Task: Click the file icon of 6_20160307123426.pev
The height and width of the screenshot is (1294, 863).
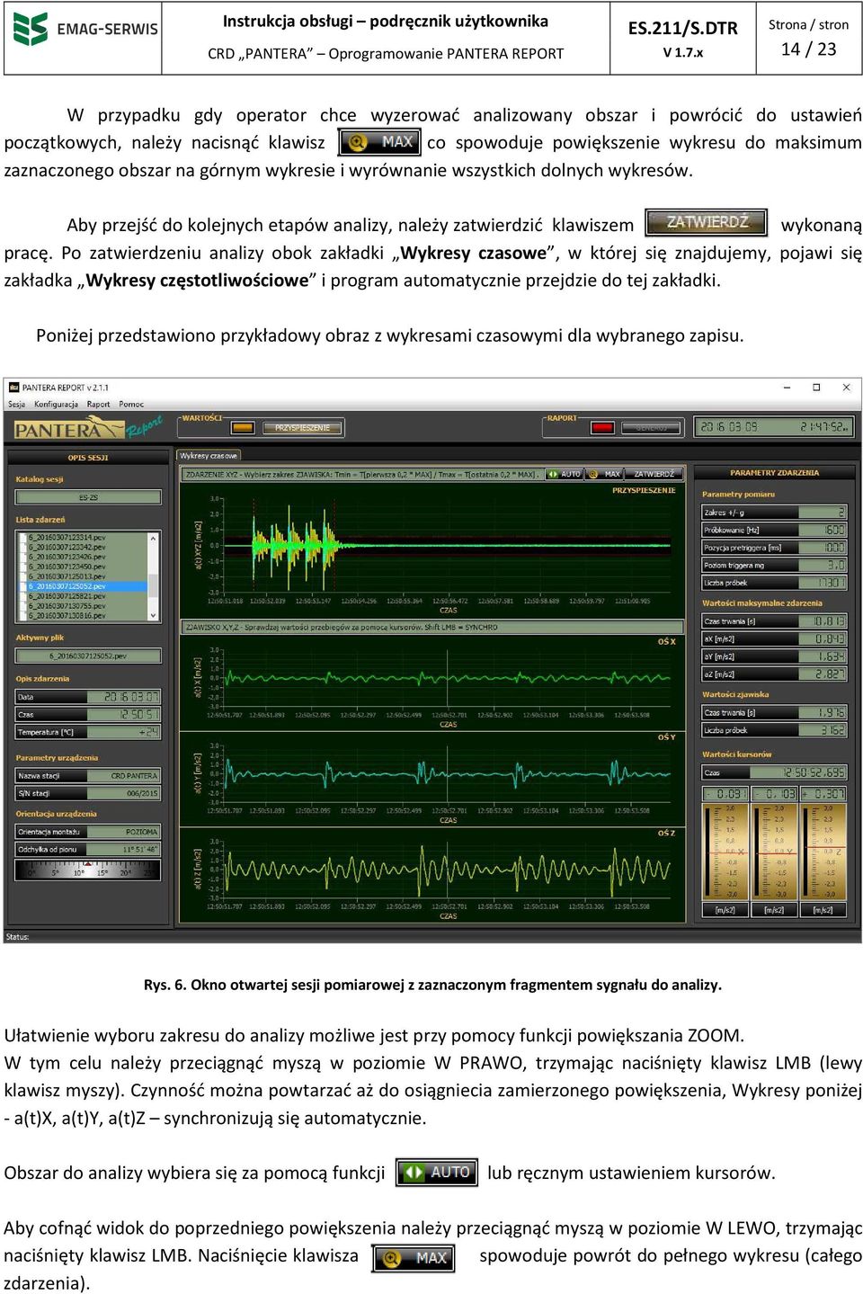Action: (23, 557)
